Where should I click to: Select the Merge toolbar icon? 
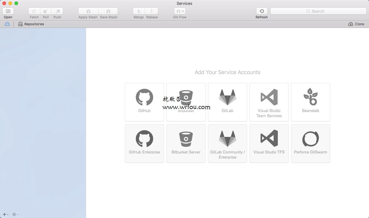click(x=139, y=11)
